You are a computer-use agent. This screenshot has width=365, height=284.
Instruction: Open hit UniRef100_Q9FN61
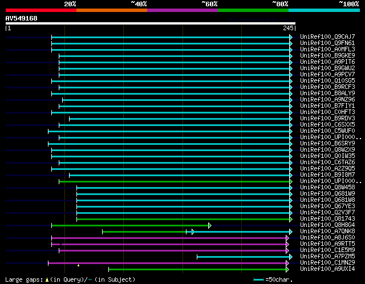327,43
